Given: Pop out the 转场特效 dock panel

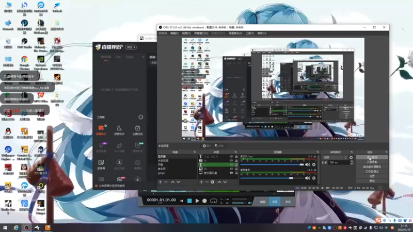Looking at the screenshot, I should pyautogui.click(x=352, y=152).
